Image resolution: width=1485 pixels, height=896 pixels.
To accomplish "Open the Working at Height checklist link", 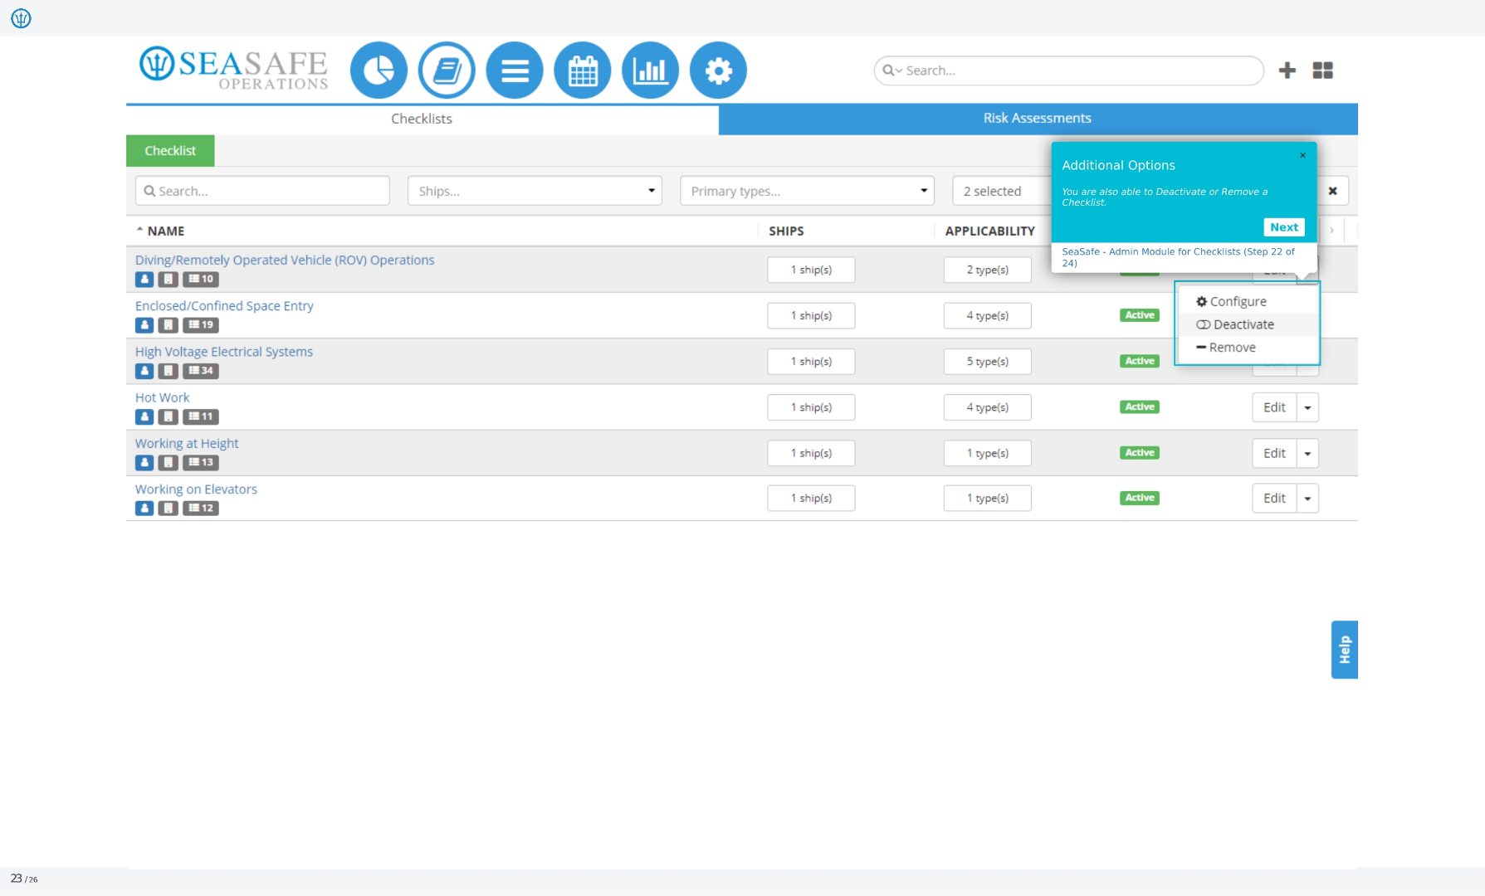I will [187, 443].
